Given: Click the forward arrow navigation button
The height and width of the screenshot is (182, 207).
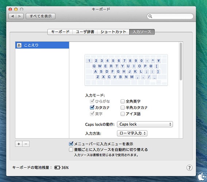Looking at the screenshot, I should click(x=20, y=16).
